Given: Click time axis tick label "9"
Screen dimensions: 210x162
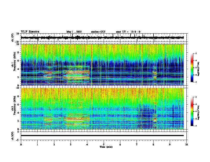Looking at the screenshot, I should (x=170, y=144).
